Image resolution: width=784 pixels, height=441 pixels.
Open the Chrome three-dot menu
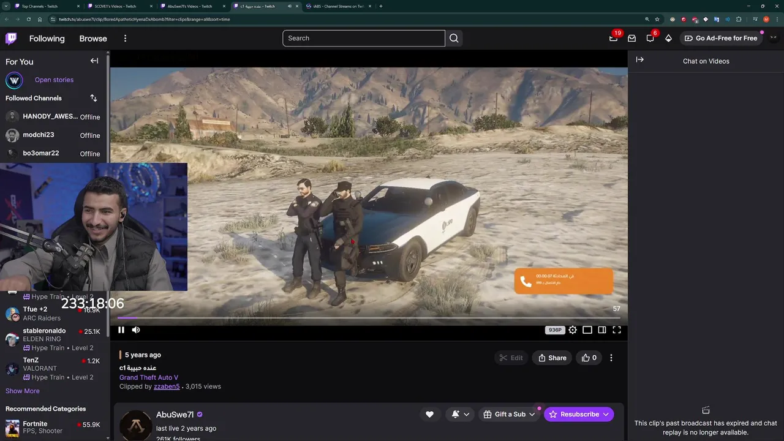777,19
